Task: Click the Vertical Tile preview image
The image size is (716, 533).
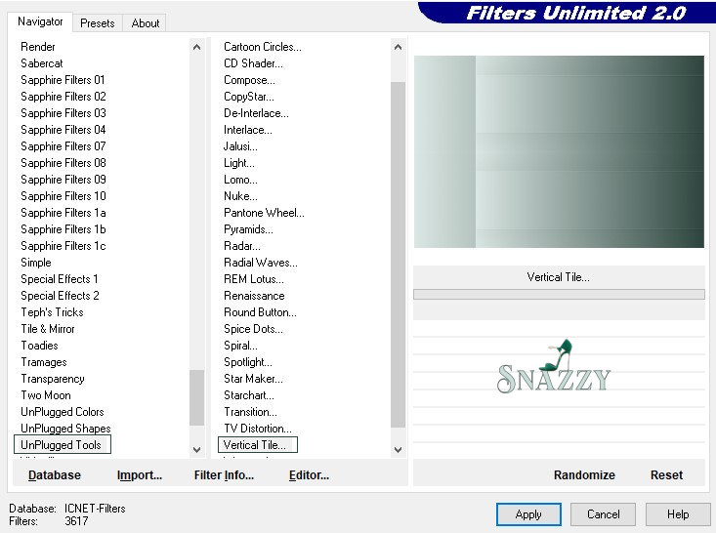Action: click(559, 151)
